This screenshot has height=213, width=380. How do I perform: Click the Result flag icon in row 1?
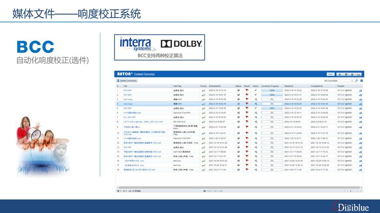247,90
